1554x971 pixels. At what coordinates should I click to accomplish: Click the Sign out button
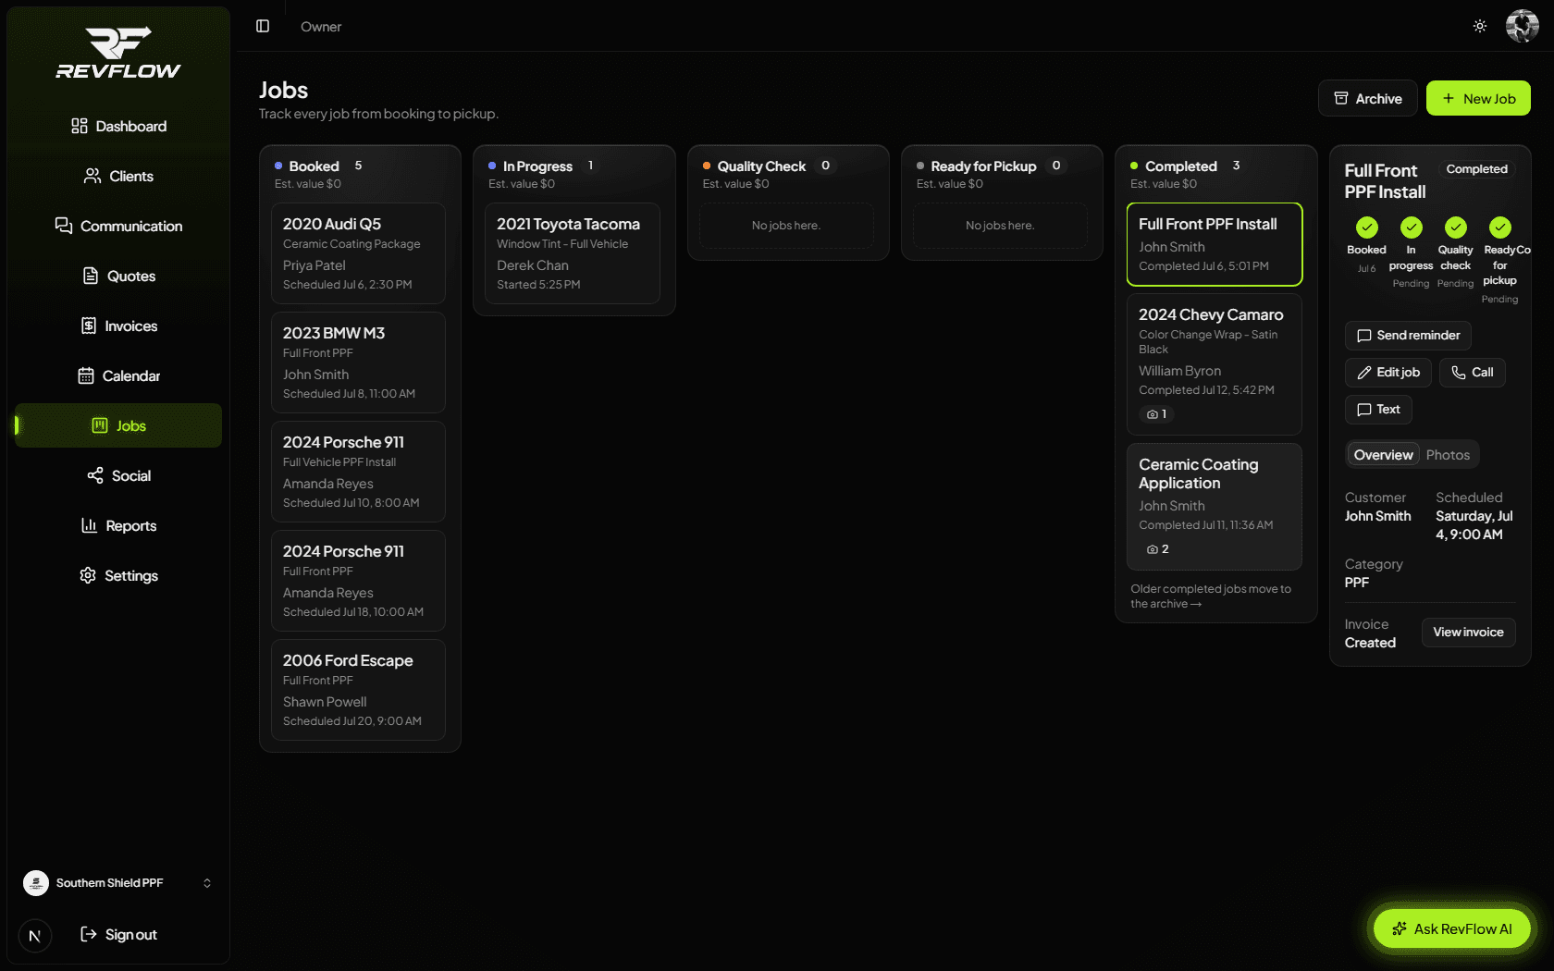118,934
